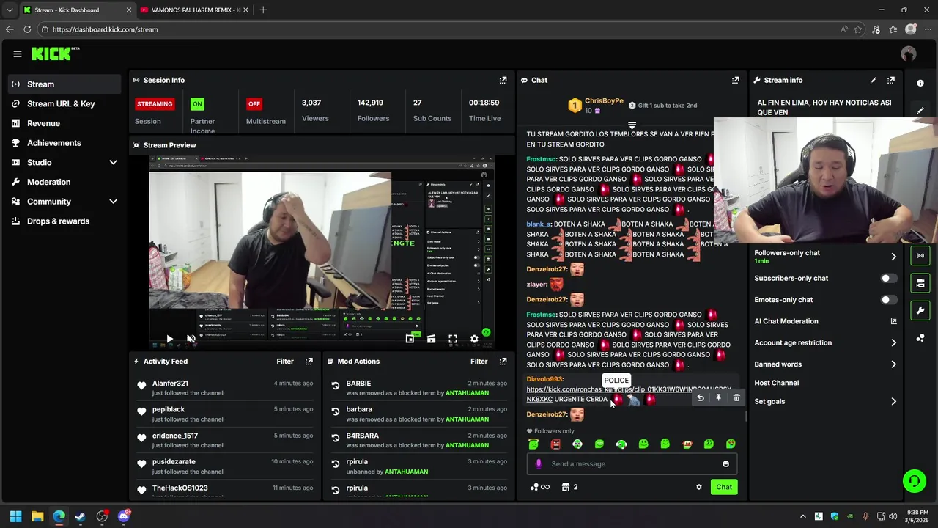Toggle the Partner Income ON indicator
The height and width of the screenshot is (528, 938).
(x=197, y=104)
